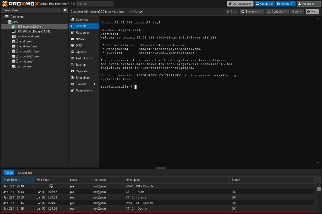Click the Create VM button

coord(264,4)
